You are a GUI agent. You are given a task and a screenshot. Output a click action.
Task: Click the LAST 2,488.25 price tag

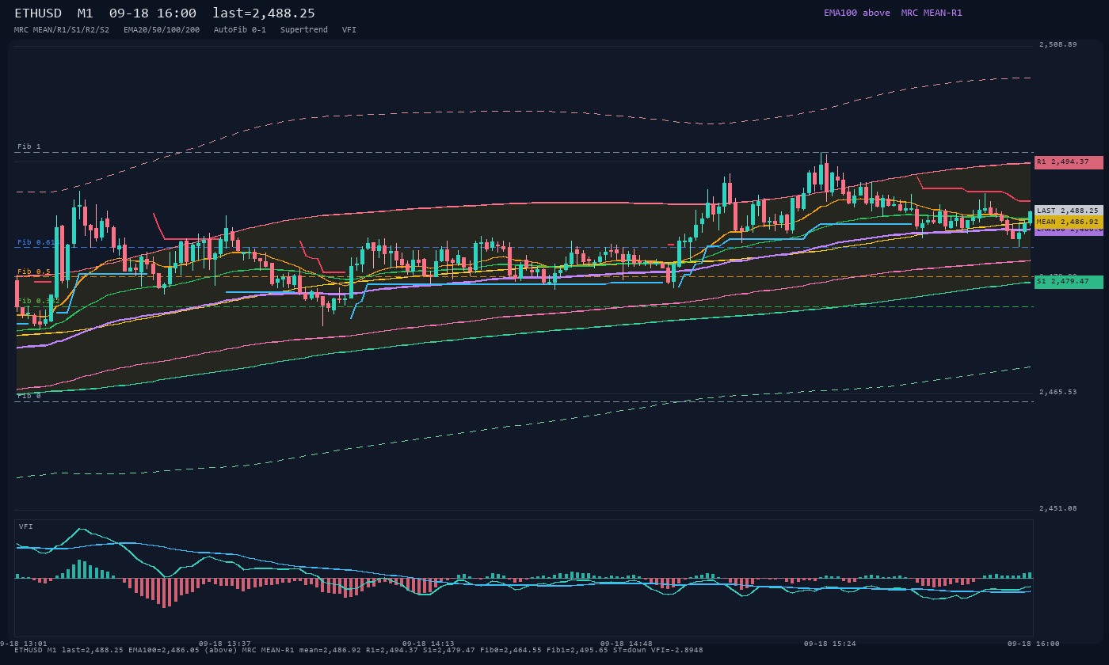[1069, 211]
